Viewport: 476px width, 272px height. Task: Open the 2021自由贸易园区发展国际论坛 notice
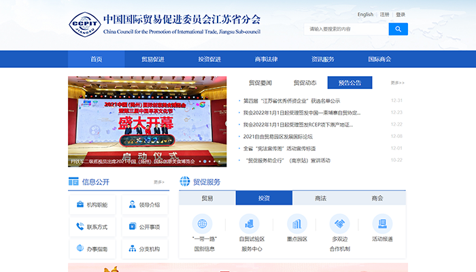[x=278, y=137]
